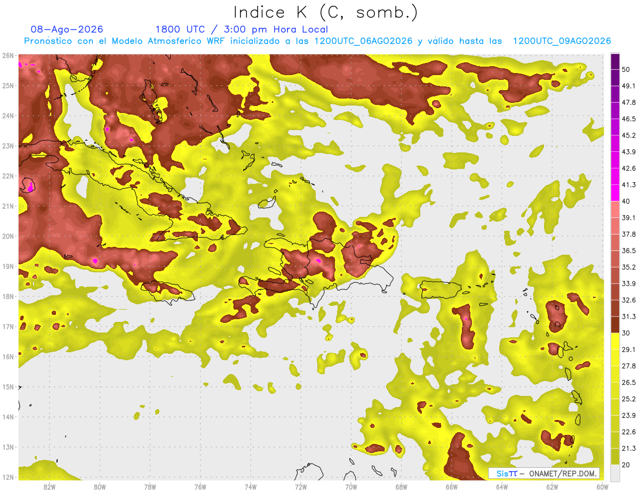
Task: Click the '68W' longitude label
Action: coord(401,487)
